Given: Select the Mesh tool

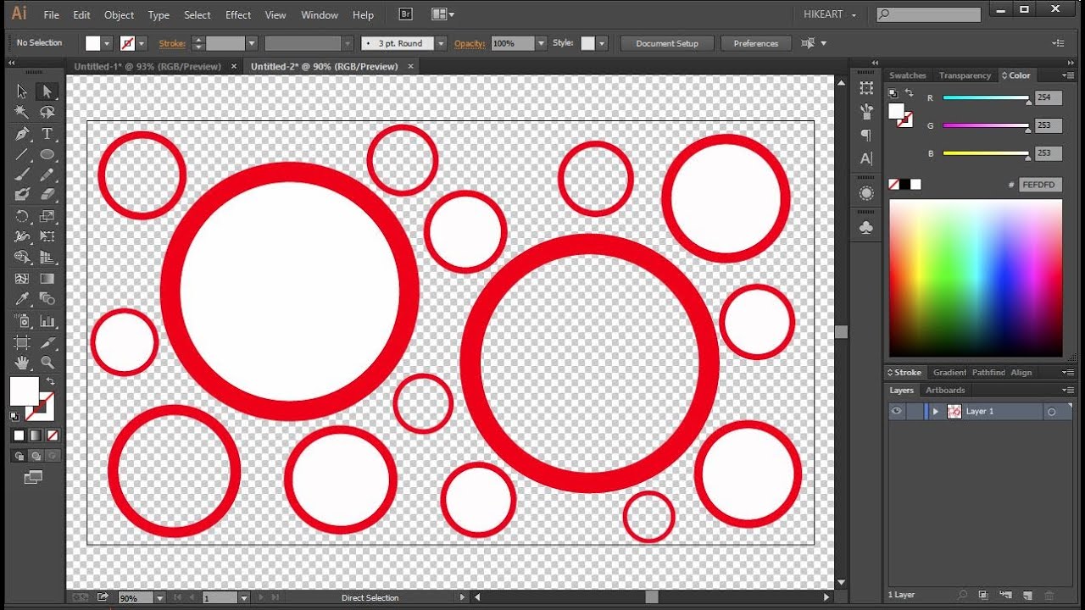Looking at the screenshot, I should tap(22, 279).
